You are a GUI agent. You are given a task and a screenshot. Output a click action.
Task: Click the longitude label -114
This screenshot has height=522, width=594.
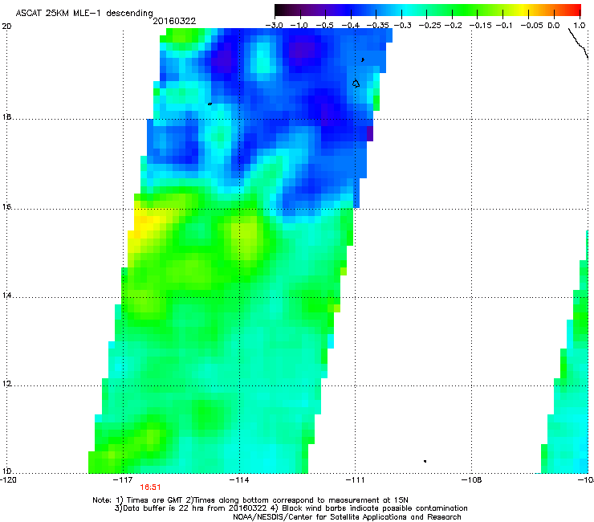239,480
